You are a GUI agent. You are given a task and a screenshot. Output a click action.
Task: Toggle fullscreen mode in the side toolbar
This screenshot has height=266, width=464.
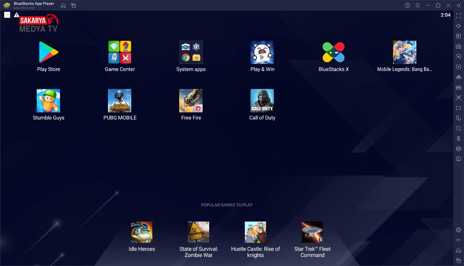click(x=459, y=16)
